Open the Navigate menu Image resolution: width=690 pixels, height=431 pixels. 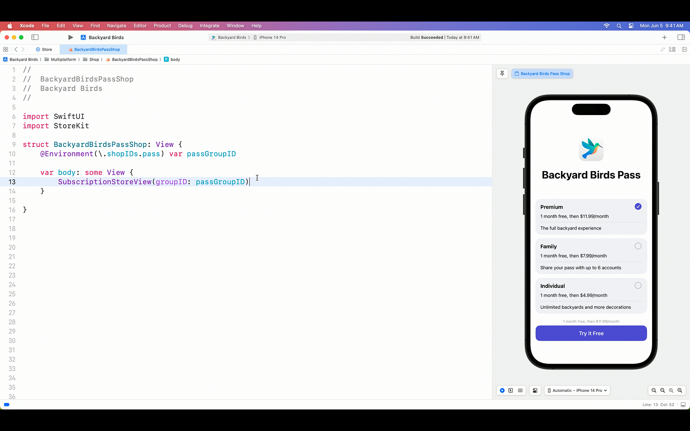[116, 26]
